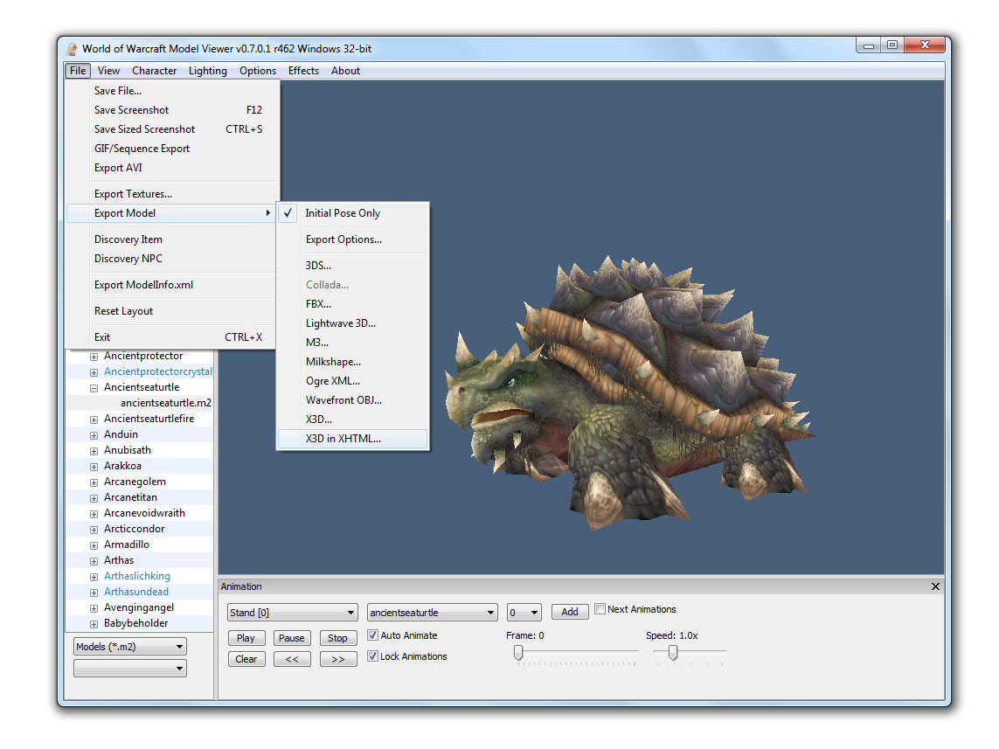Click the Frame slider handle
This screenshot has height=749, width=999.
click(518, 653)
